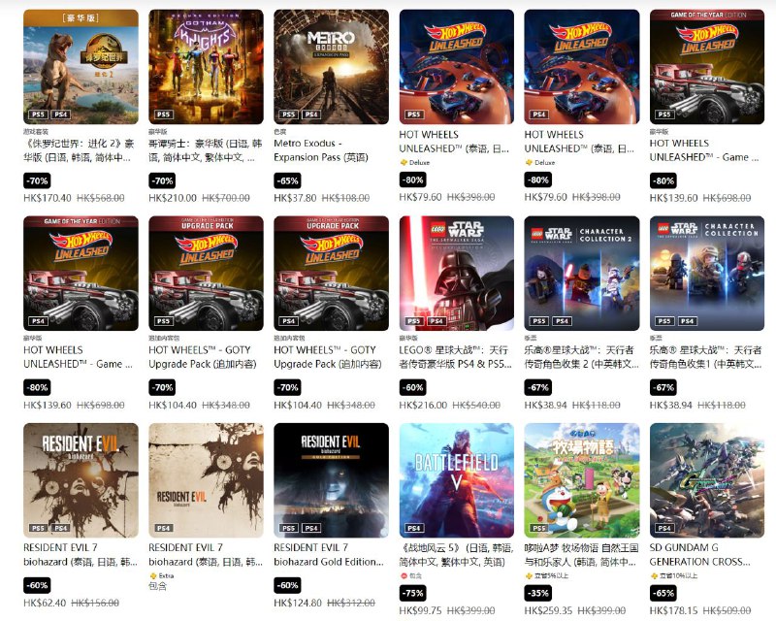
Task: Click HK$216.00 price of LEGO Star Wars
Action: click(423, 405)
